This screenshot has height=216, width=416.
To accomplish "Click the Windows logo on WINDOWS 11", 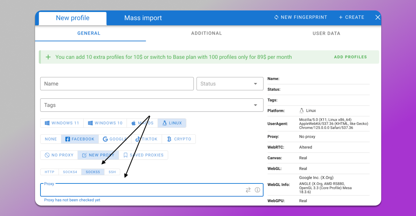I will tap(47, 123).
